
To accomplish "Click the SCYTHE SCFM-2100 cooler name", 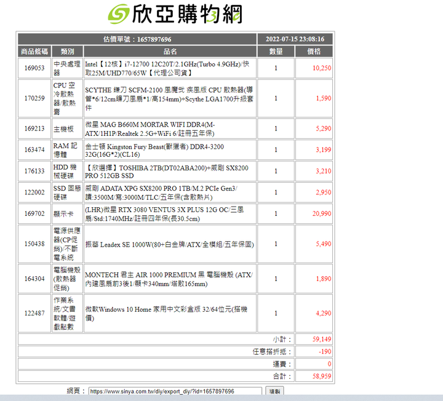I will coord(169,98).
